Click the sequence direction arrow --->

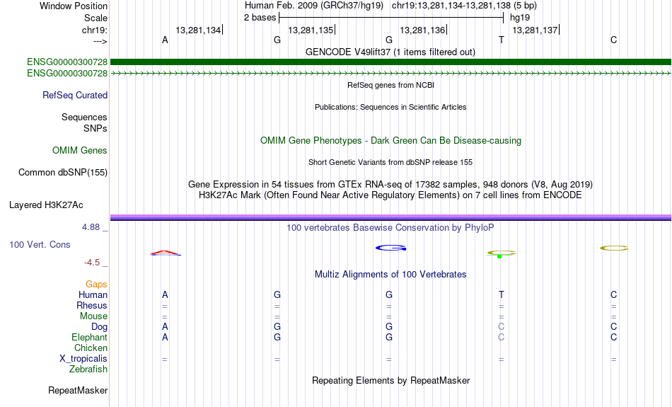pyautogui.click(x=100, y=42)
